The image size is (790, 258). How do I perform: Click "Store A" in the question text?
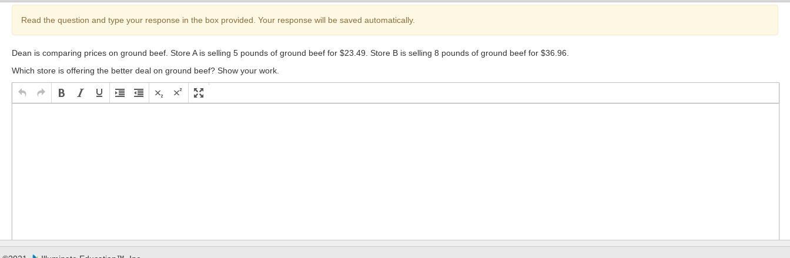184,53
